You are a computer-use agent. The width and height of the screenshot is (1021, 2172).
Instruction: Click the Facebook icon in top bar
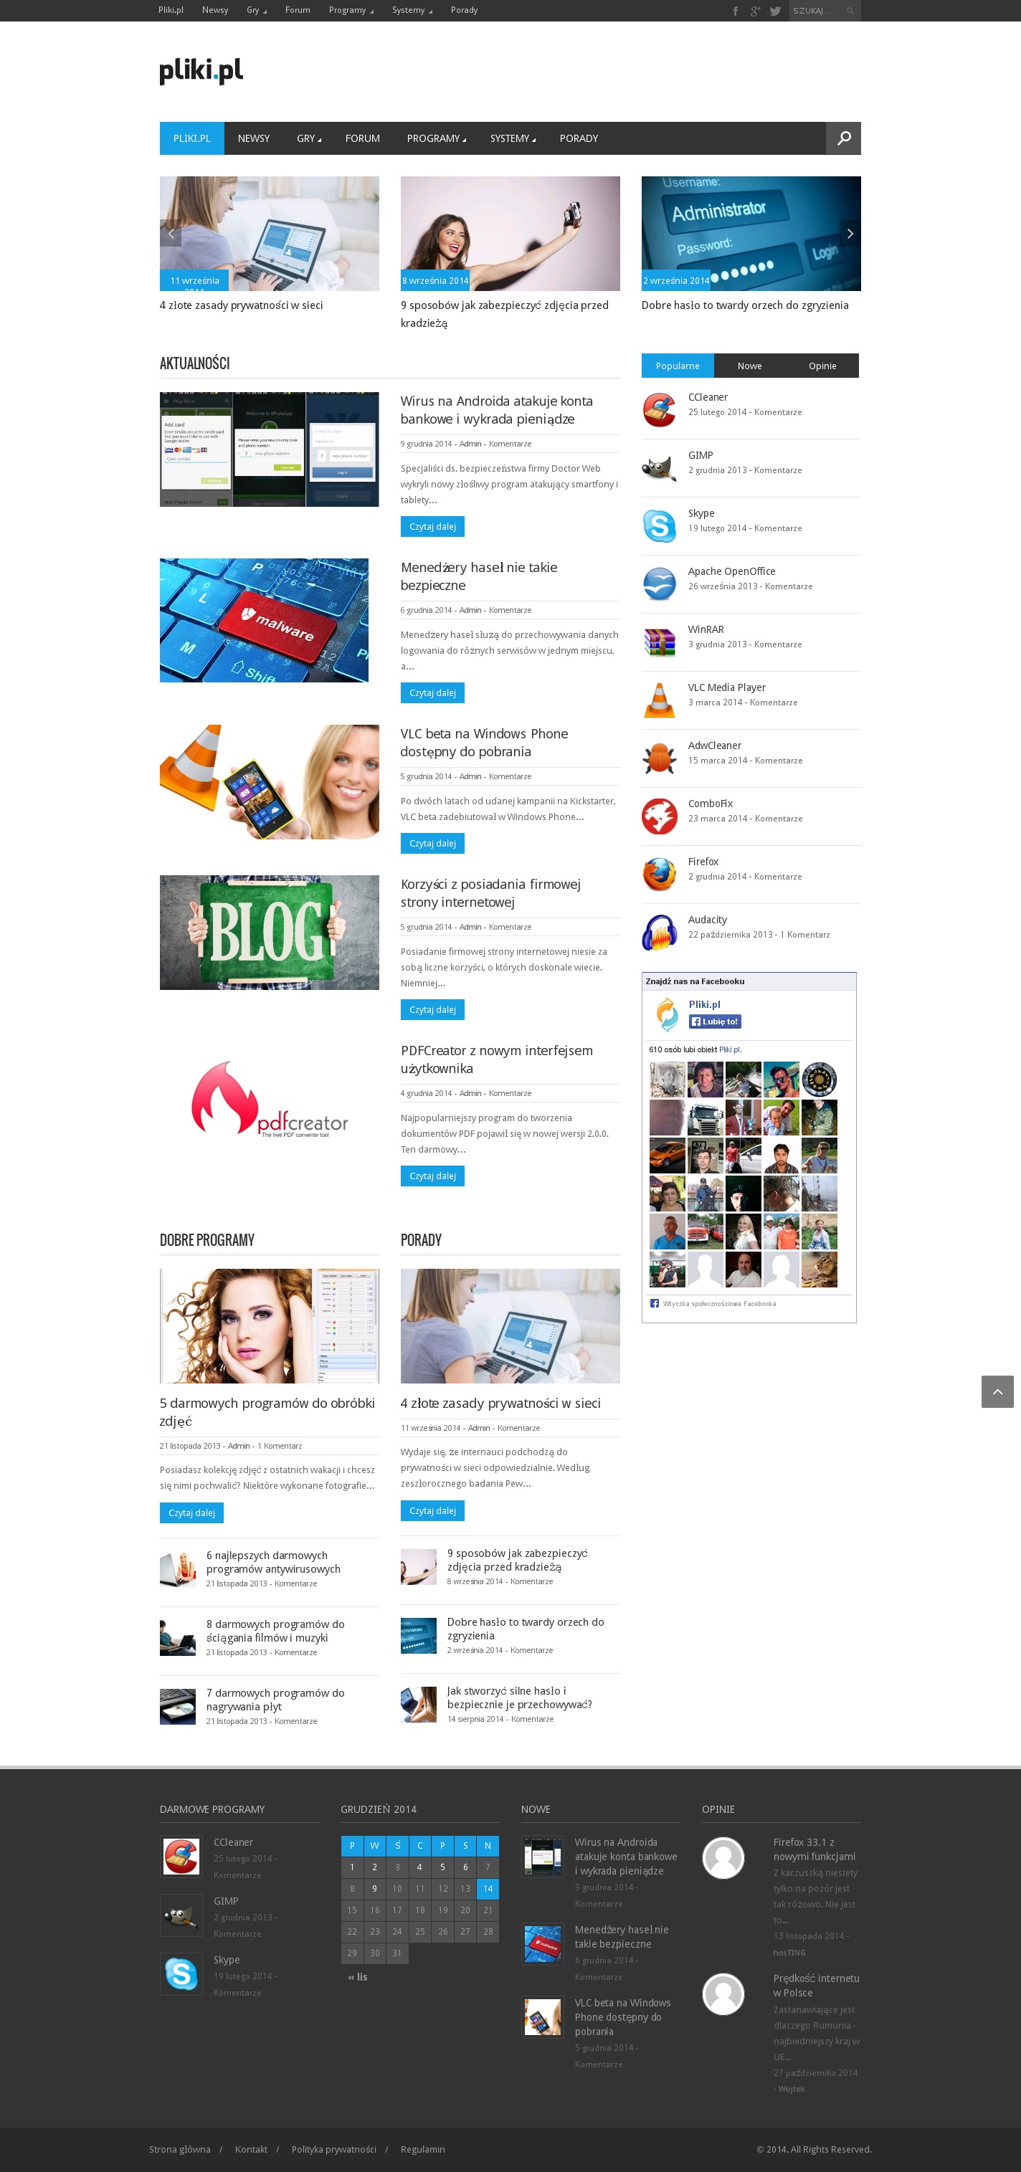pyautogui.click(x=735, y=11)
